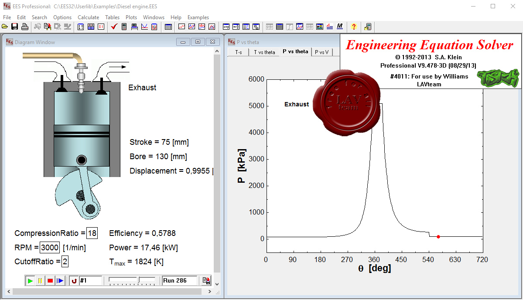523x300 pixels.
Task: Open the Options menu
Action: (62, 17)
